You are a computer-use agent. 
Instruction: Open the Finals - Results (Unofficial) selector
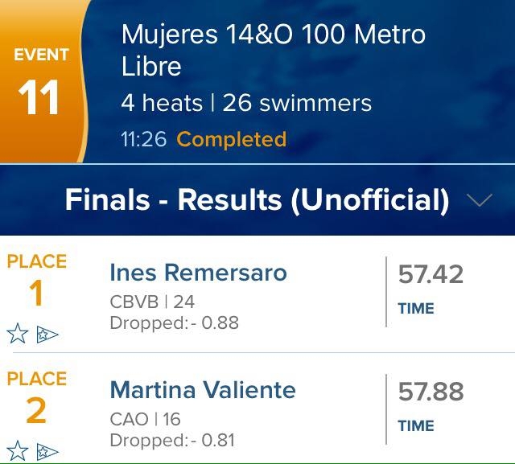tap(257, 200)
